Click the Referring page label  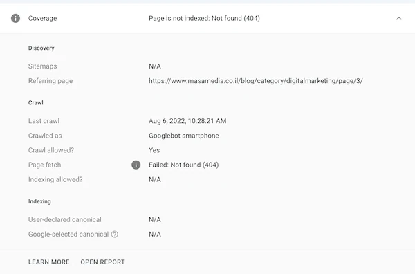[50, 81]
